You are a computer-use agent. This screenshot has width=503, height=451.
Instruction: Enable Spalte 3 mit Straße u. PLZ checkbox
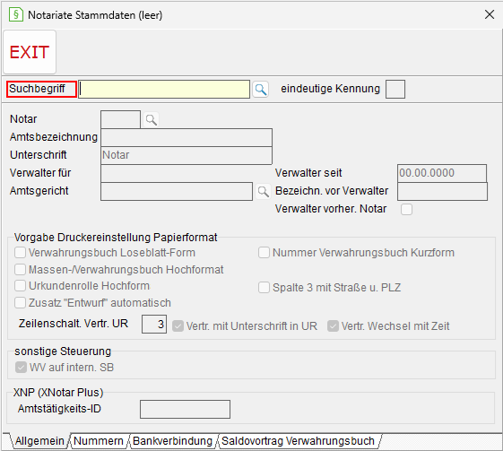click(x=264, y=288)
